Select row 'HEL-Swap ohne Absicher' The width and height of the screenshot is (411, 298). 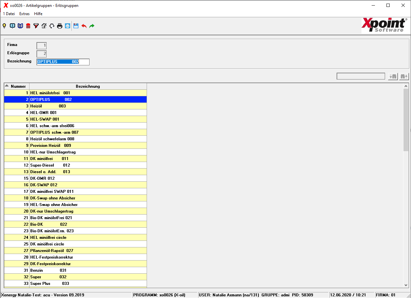pyautogui.click(x=75, y=205)
